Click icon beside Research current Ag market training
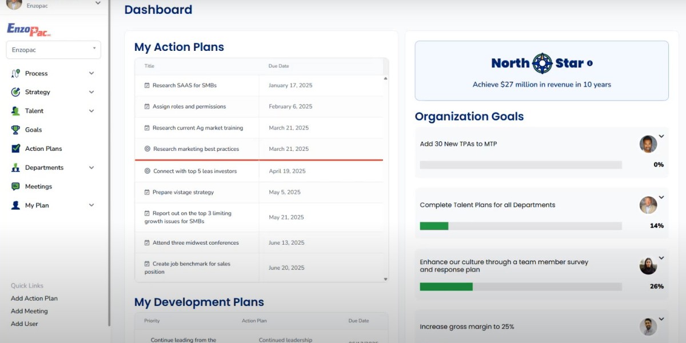This screenshot has width=686, height=343. (147, 128)
